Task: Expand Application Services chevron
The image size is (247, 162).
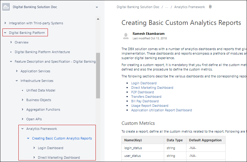Action: 17,71
